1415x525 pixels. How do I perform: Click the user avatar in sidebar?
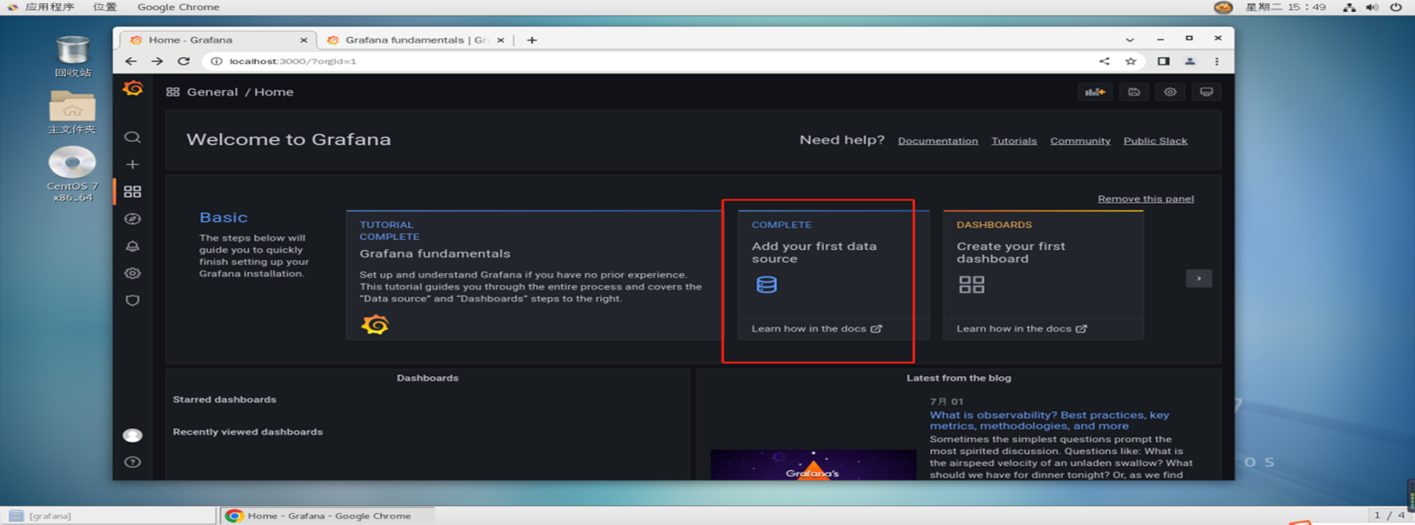click(x=132, y=436)
